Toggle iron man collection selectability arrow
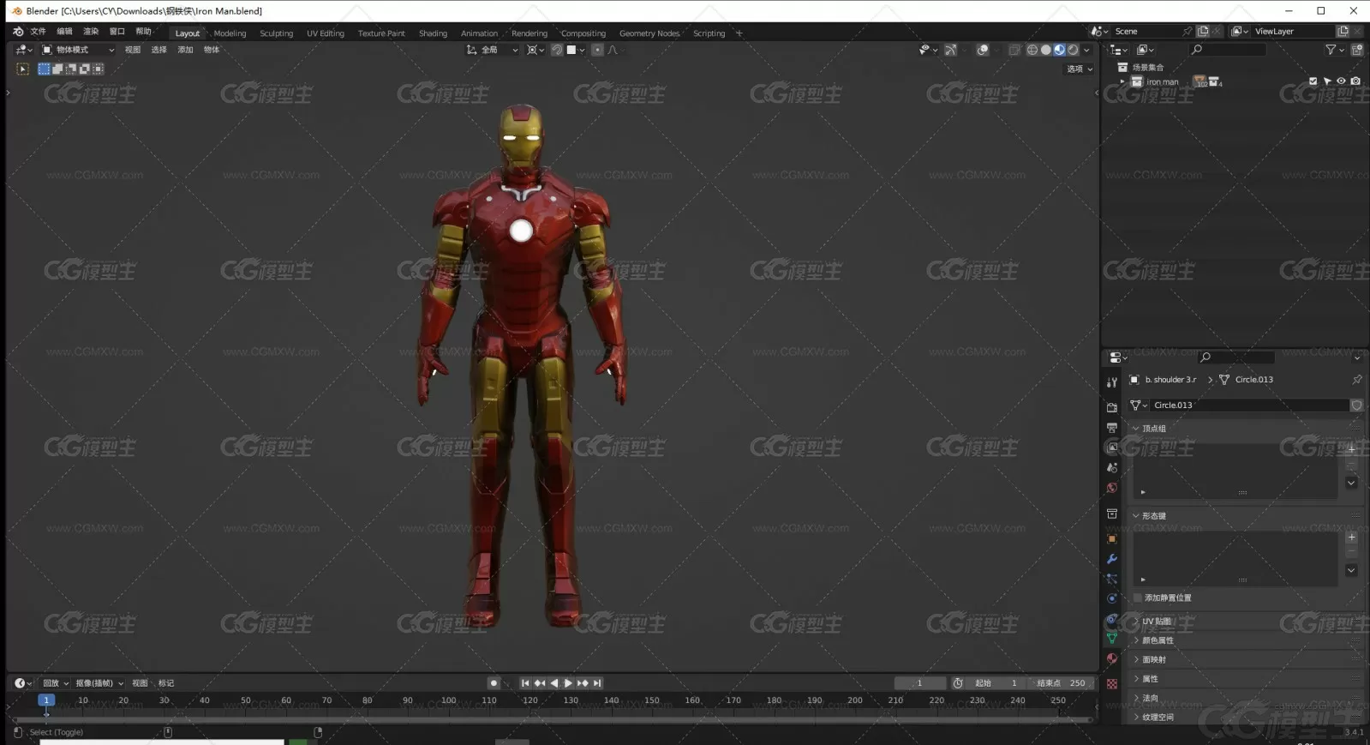Screen dimensions: 1370x745 pyautogui.click(x=1327, y=81)
